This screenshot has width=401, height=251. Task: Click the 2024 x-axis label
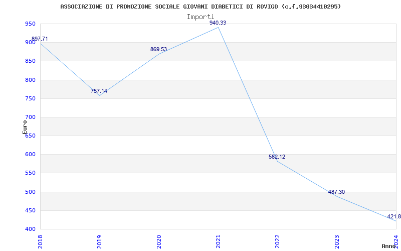click(396, 242)
